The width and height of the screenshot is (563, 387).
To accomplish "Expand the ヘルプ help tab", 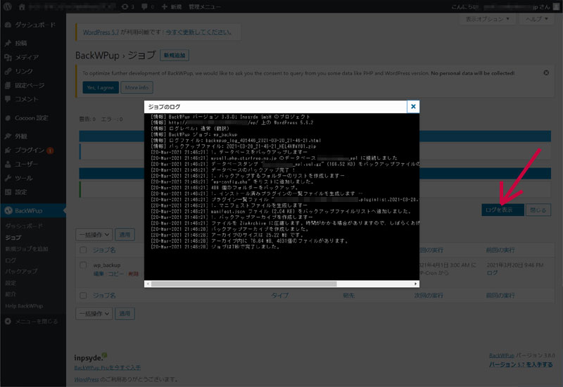I will pos(536,19).
